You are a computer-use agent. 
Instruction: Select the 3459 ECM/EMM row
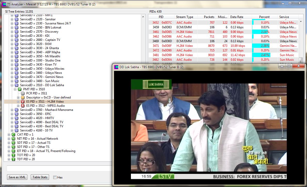pyautogui.click(x=223, y=27)
